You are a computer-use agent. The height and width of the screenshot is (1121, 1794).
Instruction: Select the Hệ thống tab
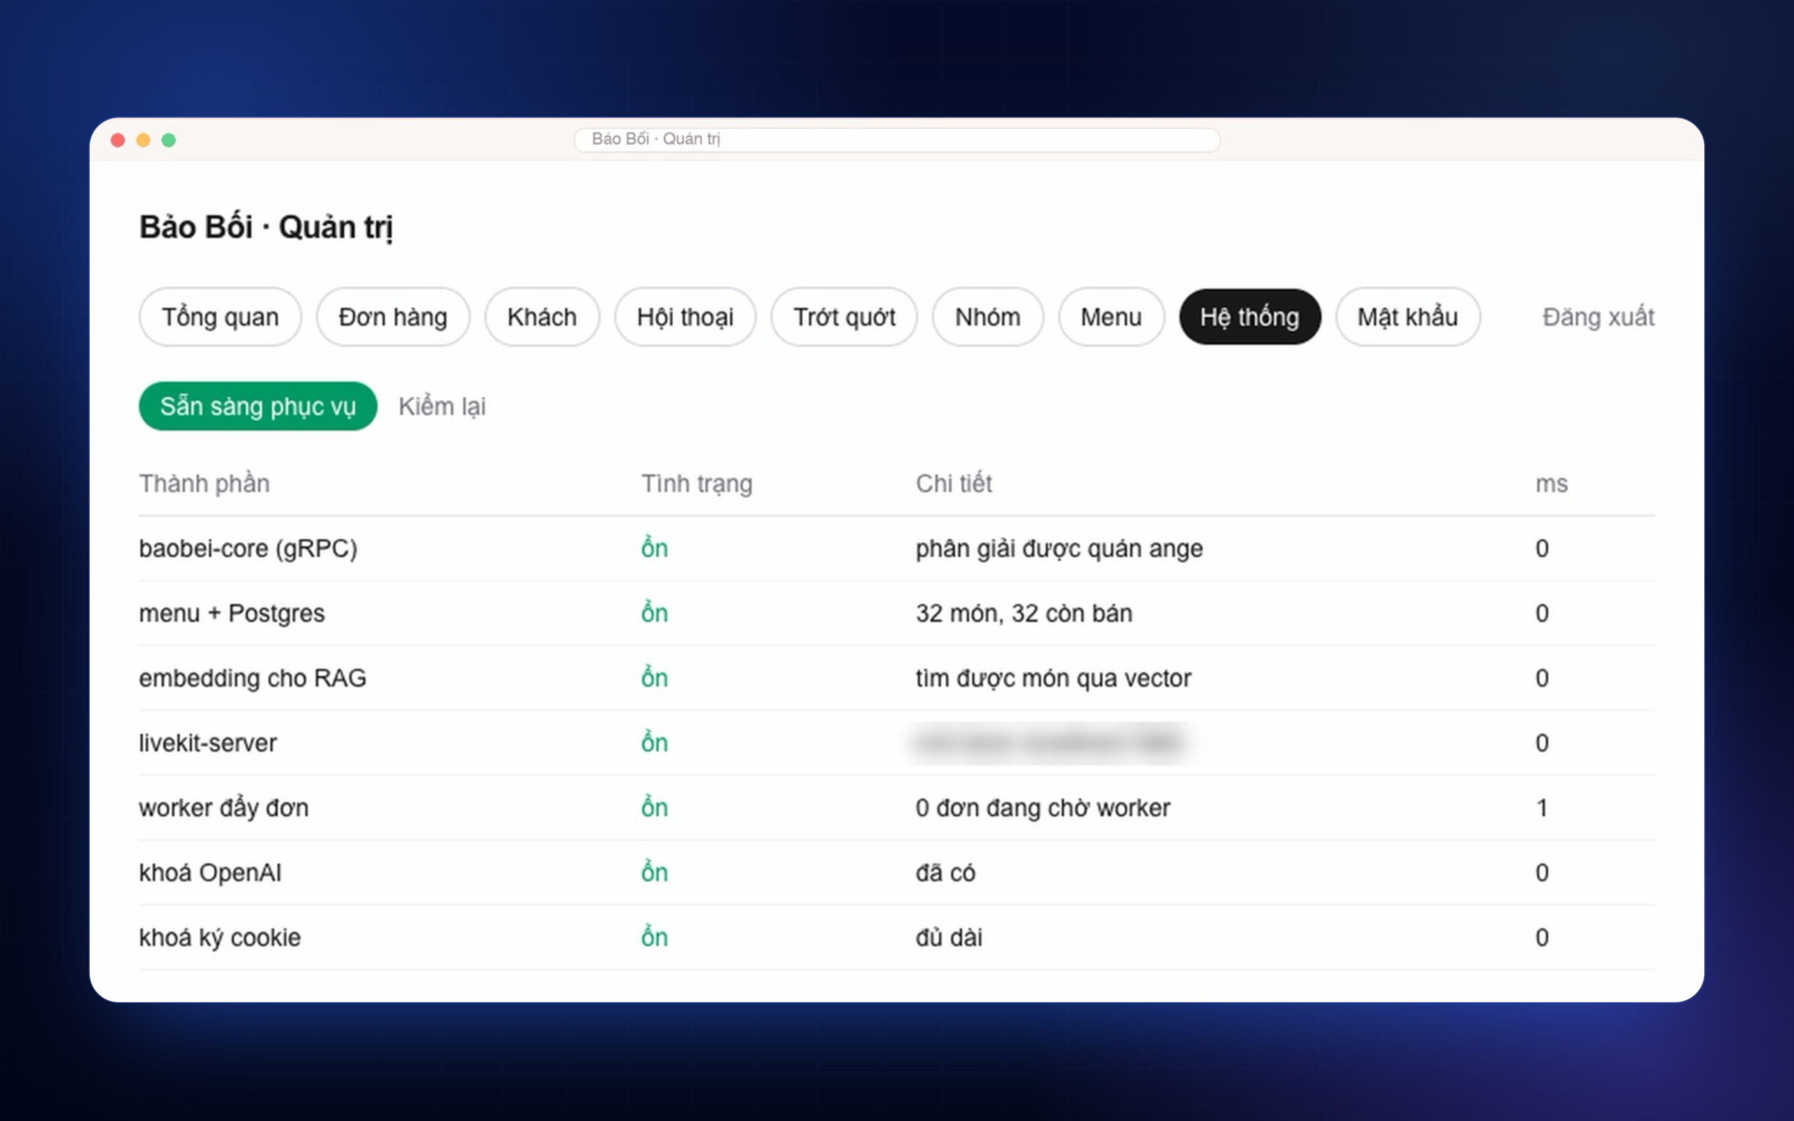tap(1250, 317)
